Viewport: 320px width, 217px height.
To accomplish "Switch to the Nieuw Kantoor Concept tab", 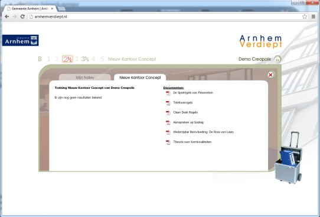I will tap(140, 78).
